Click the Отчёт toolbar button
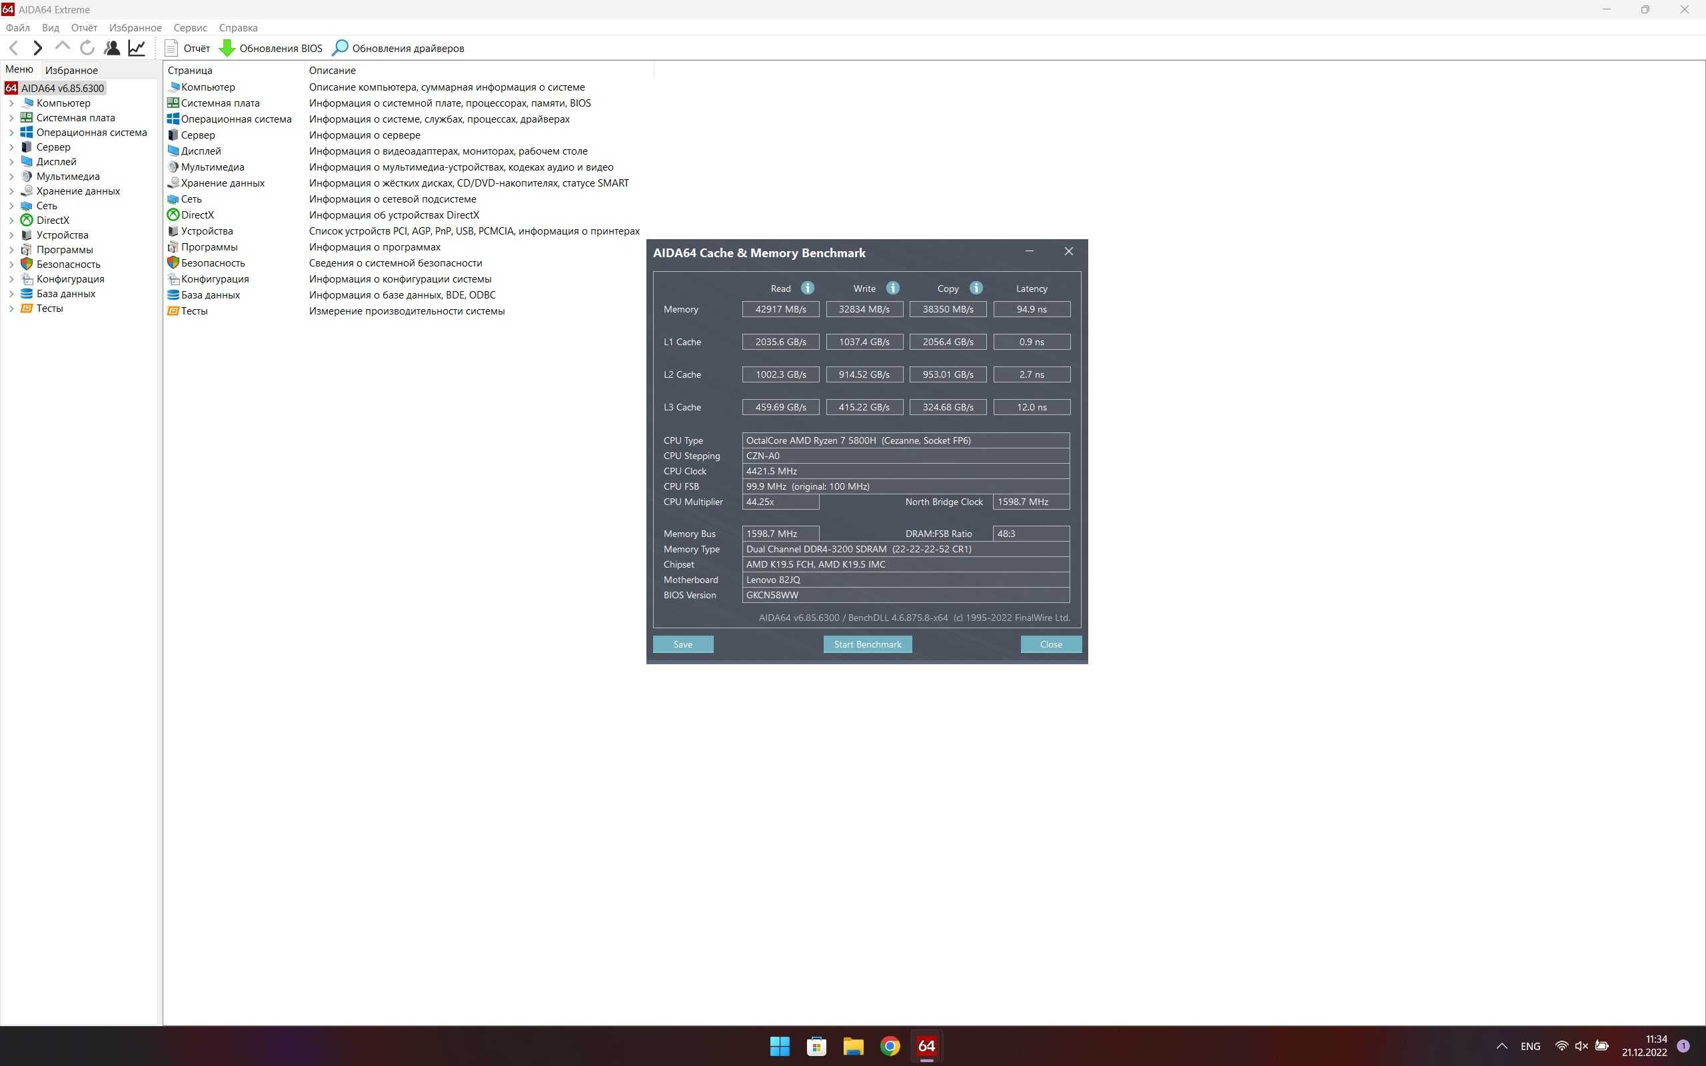Viewport: 1706px width, 1066px height. [187, 48]
